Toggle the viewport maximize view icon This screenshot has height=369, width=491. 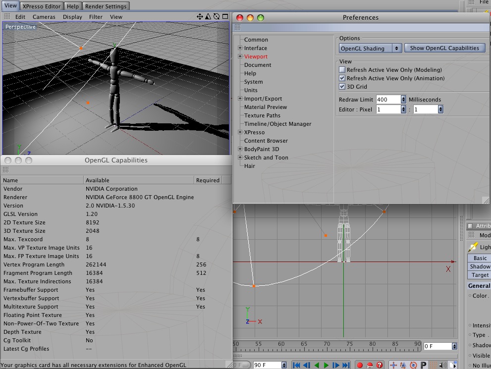[x=226, y=16]
